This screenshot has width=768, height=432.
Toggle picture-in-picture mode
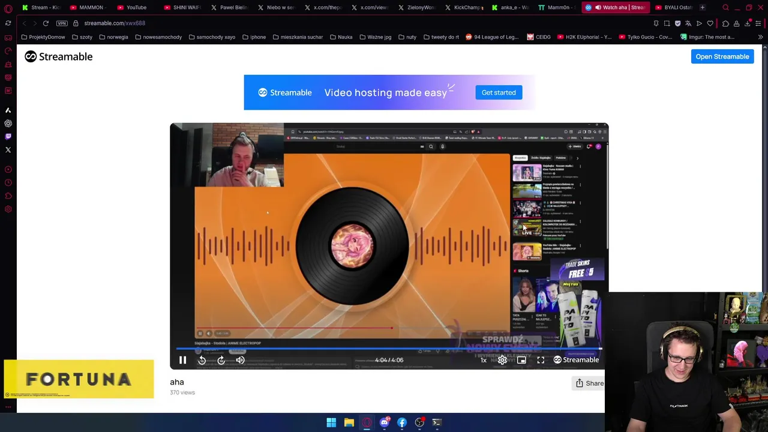[x=521, y=360]
